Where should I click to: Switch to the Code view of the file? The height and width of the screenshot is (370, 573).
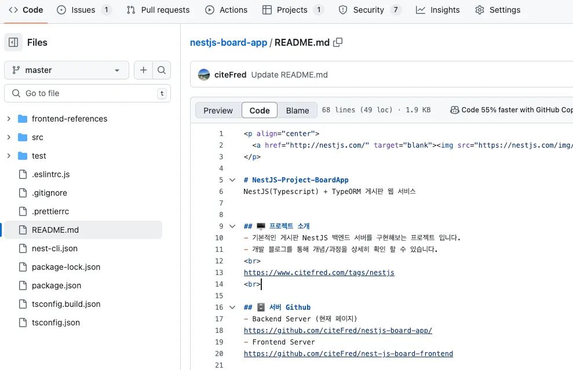coord(260,111)
